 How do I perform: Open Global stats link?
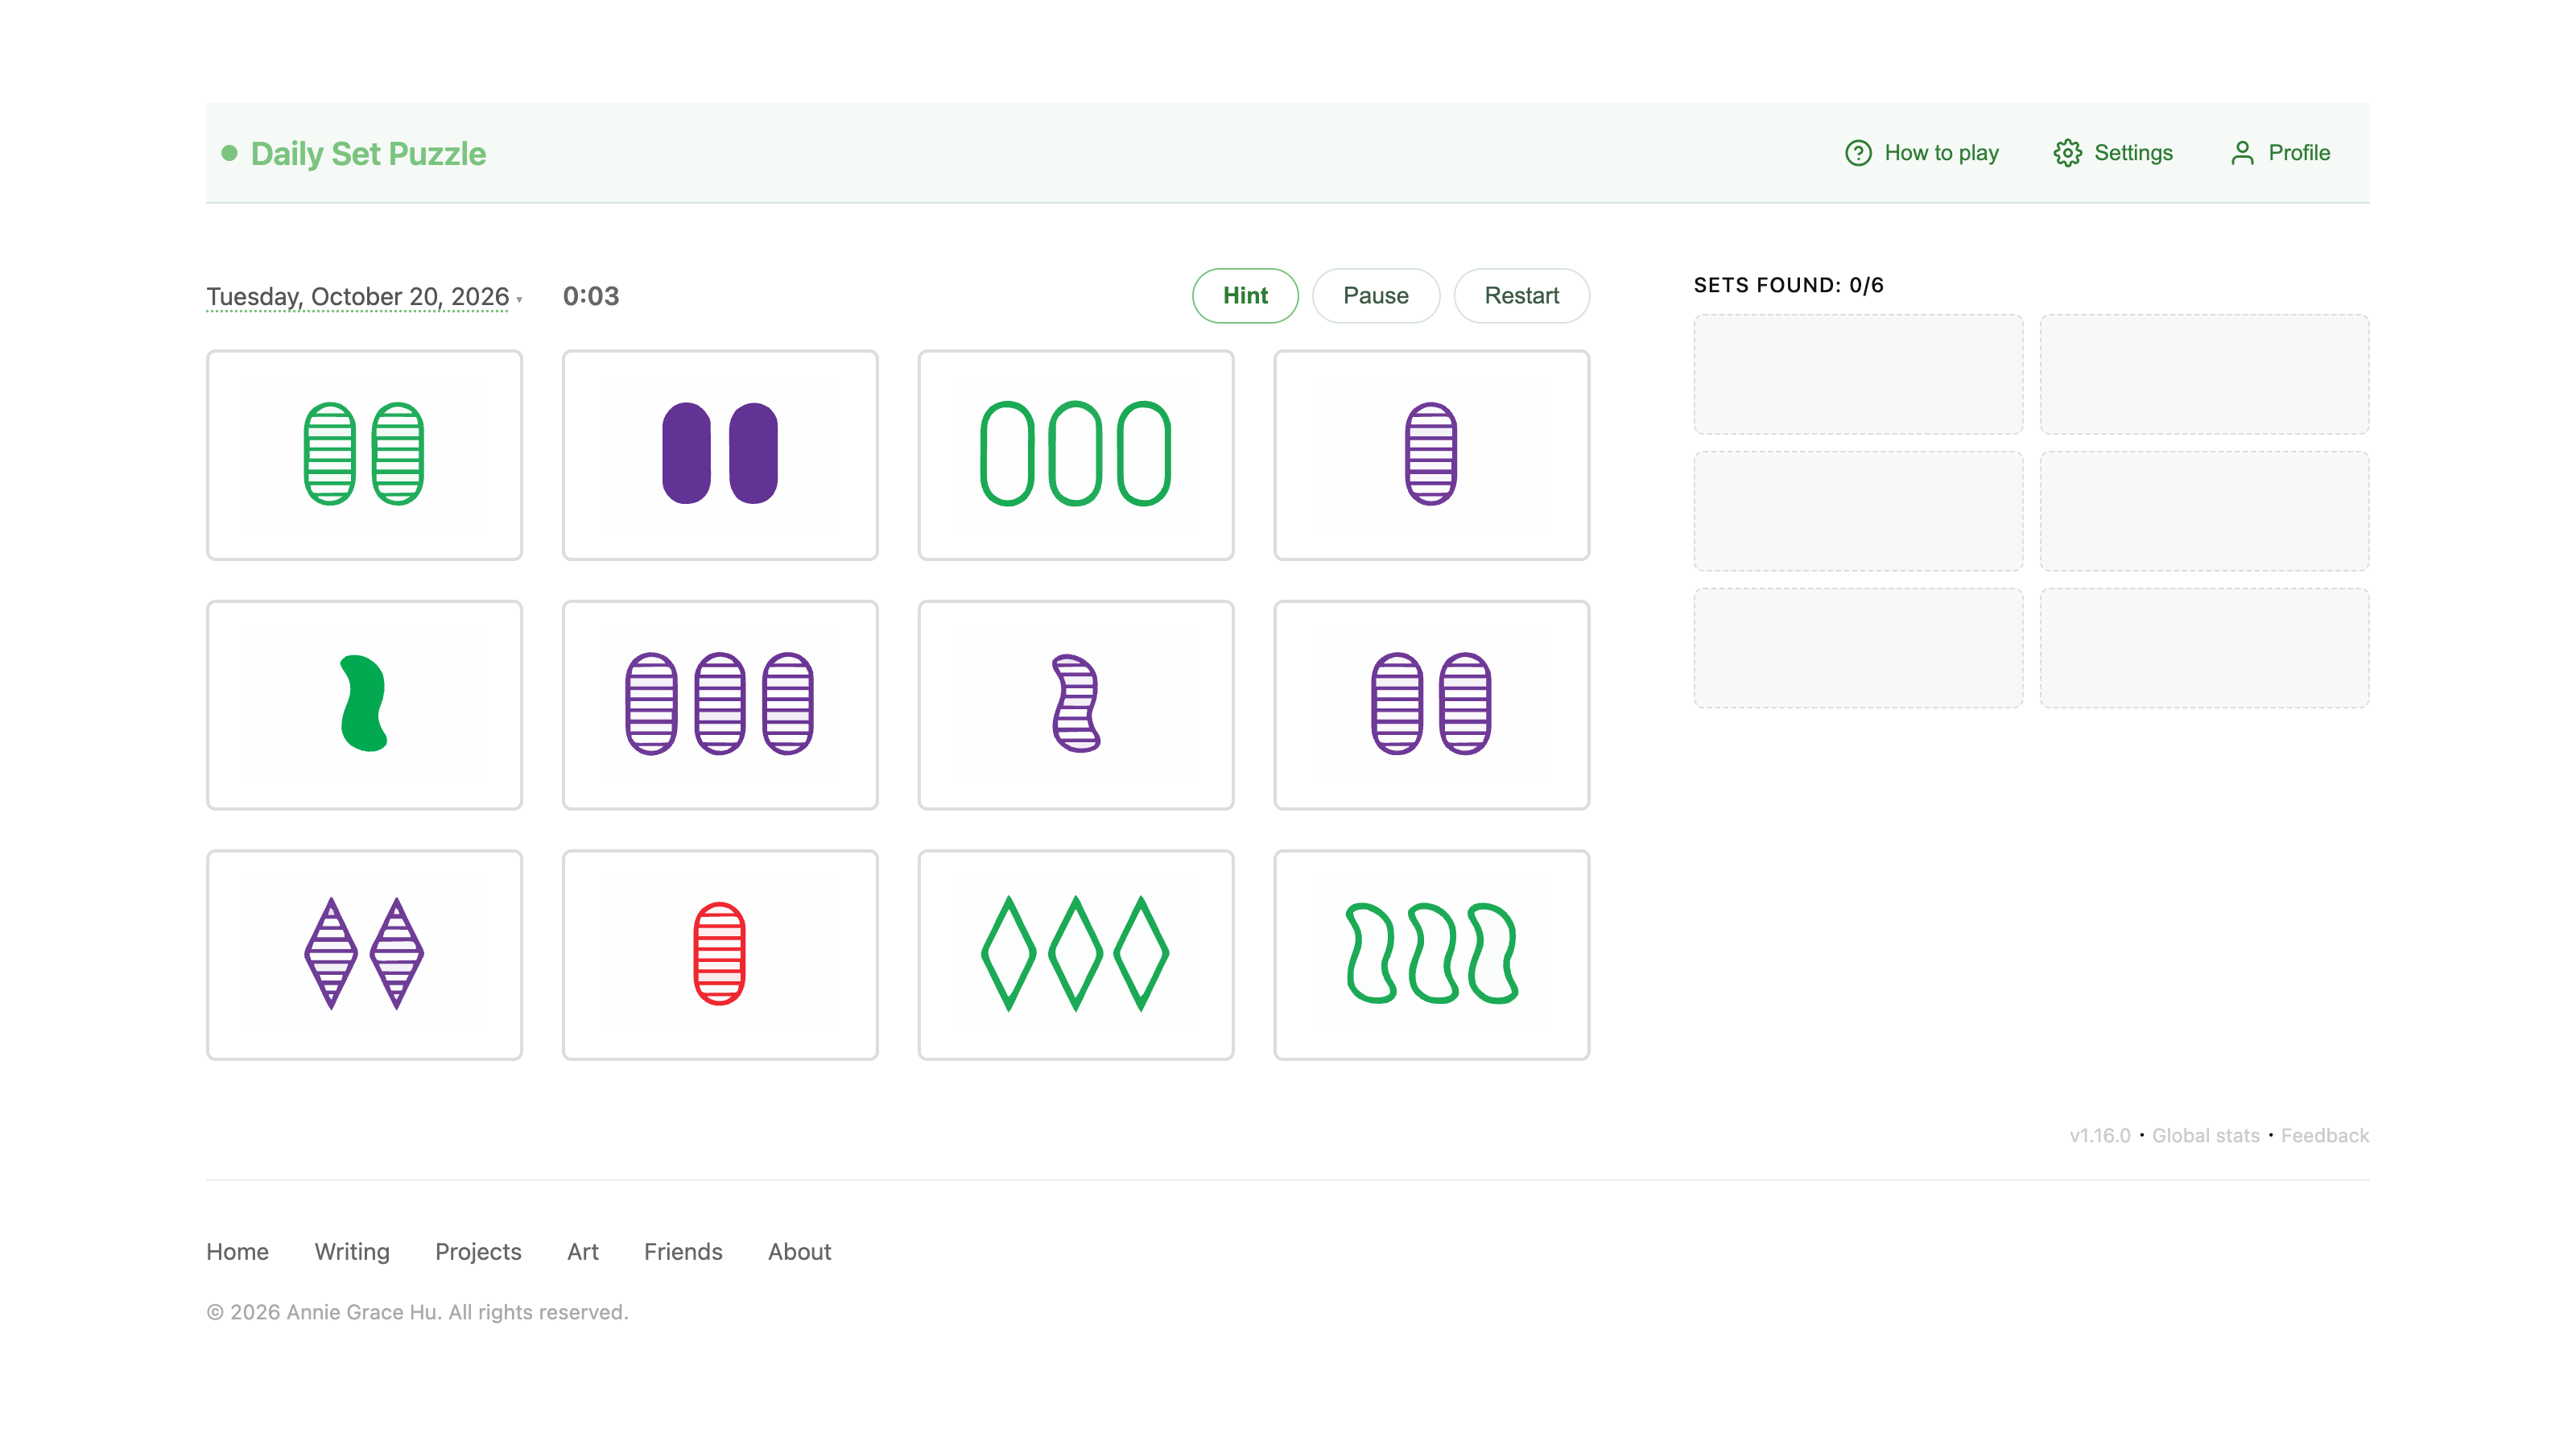[x=2205, y=1135]
